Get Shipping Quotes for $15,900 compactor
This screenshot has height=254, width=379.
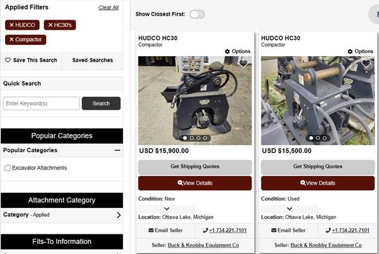coord(195,166)
